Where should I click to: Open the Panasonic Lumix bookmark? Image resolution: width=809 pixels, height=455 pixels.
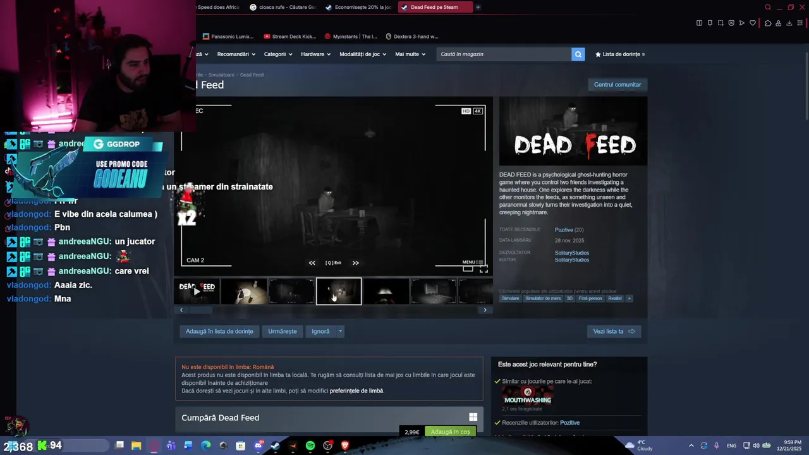point(228,37)
